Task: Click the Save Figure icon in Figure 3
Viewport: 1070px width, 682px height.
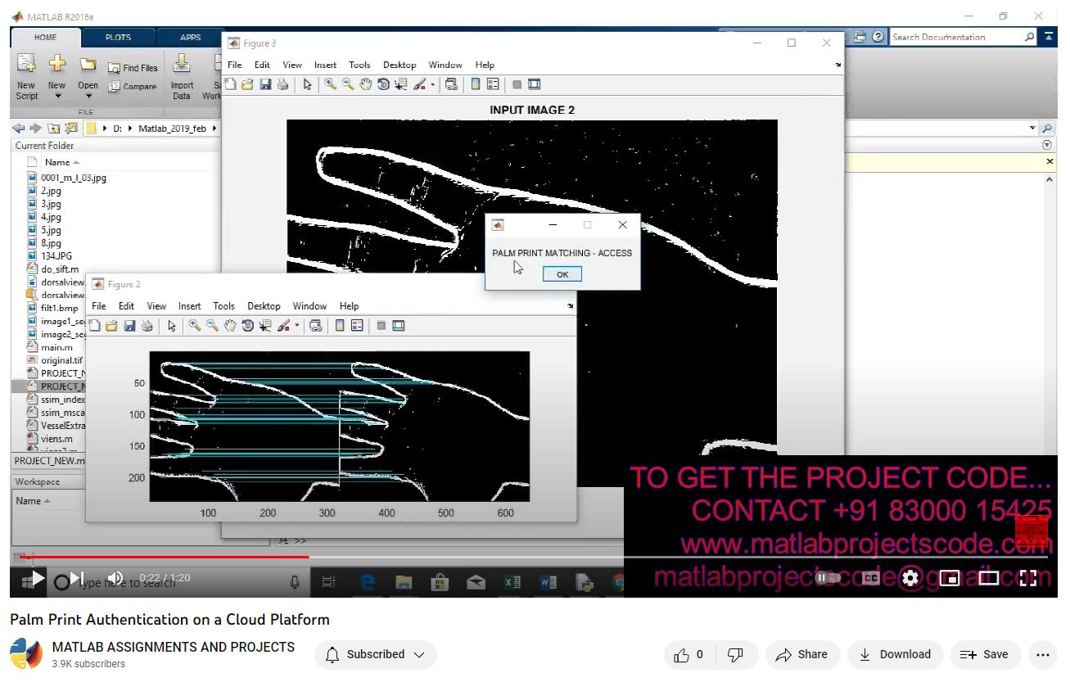Action: (x=265, y=84)
